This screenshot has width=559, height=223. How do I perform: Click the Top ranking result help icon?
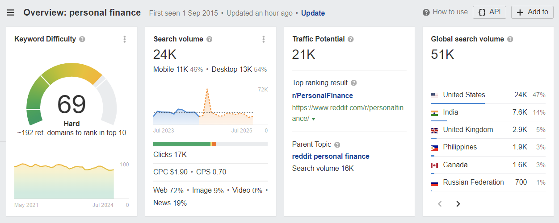[x=353, y=83]
